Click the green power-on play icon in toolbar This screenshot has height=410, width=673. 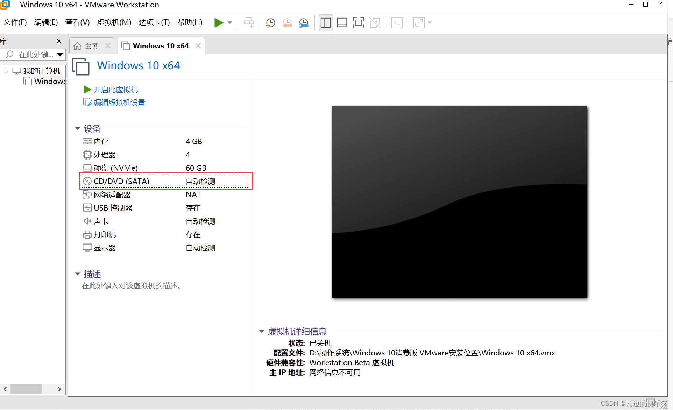tap(219, 23)
